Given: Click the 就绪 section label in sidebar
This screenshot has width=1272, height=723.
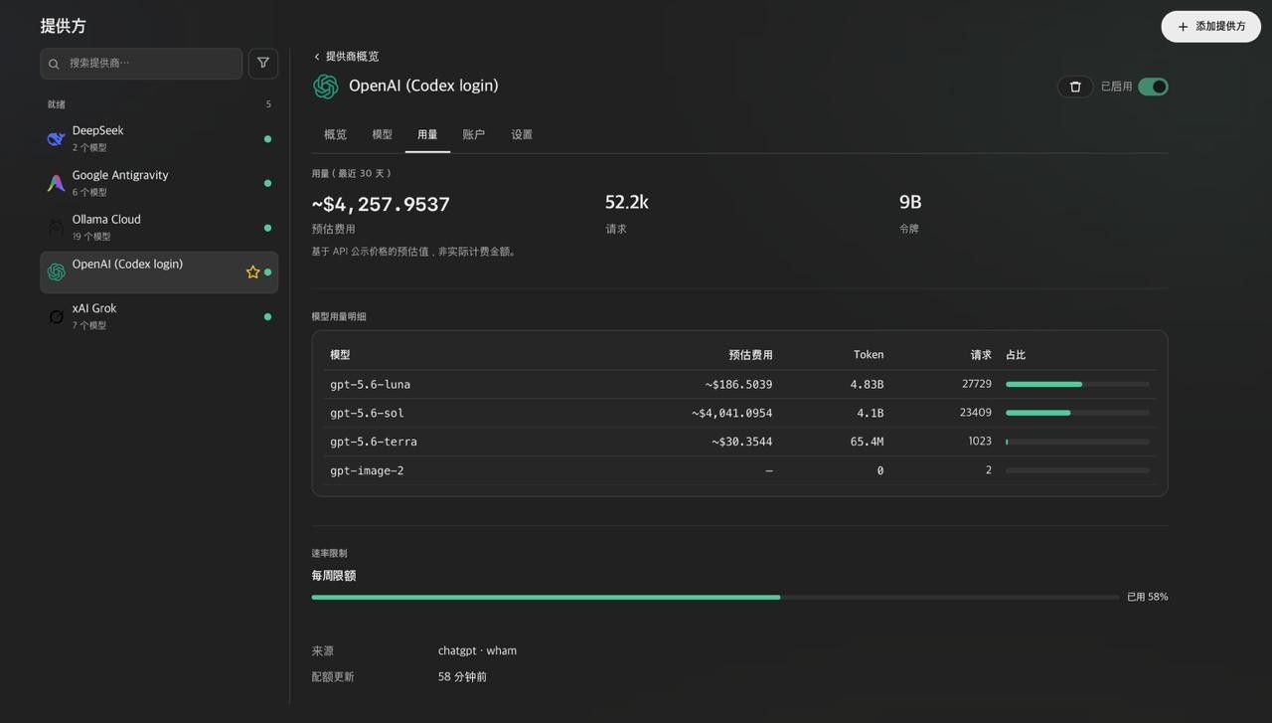Looking at the screenshot, I should click(57, 104).
